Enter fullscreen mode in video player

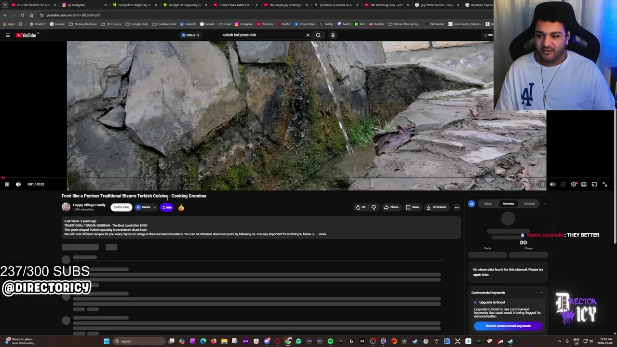pos(605,184)
